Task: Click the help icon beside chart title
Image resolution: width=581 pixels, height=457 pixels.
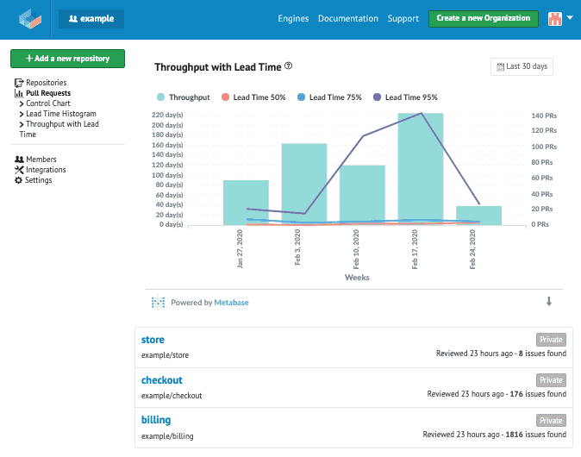Action: point(289,66)
